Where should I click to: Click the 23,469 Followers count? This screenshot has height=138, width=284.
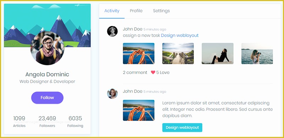[47, 122]
